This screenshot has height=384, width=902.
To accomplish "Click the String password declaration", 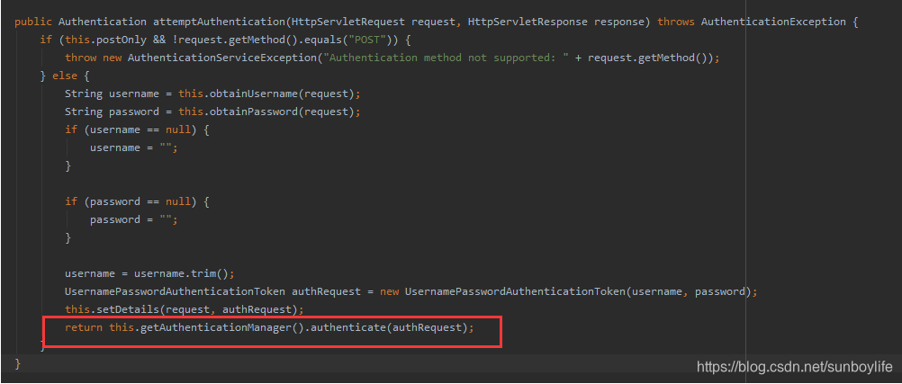I will click(212, 112).
